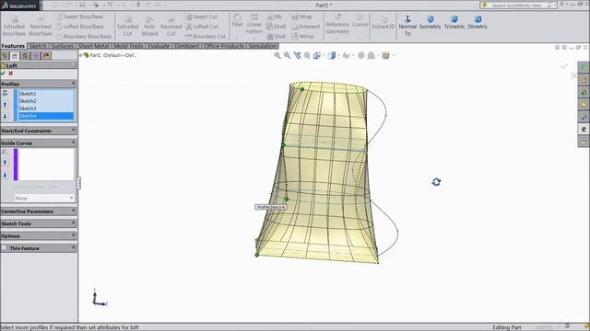The height and width of the screenshot is (331, 590).
Task: Click the Draft tool
Action: (x=277, y=27)
